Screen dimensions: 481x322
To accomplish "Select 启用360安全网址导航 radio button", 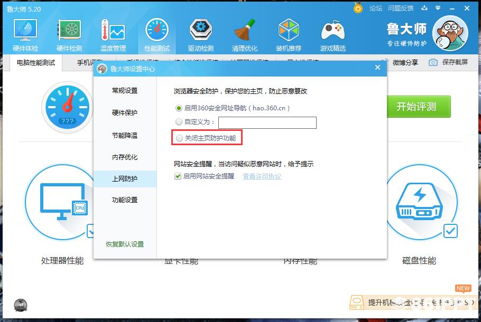I will pyautogui.click(x=179, y=108).
